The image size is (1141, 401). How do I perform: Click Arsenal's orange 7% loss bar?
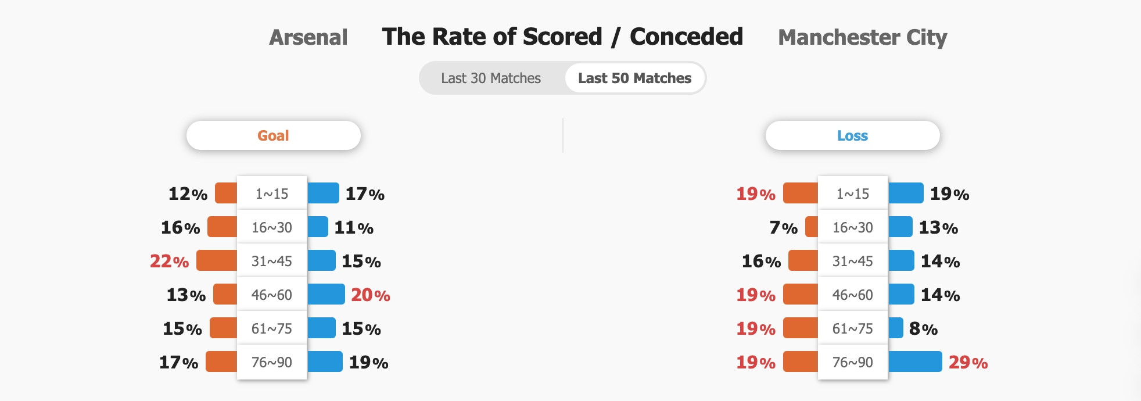coord(812,227)
